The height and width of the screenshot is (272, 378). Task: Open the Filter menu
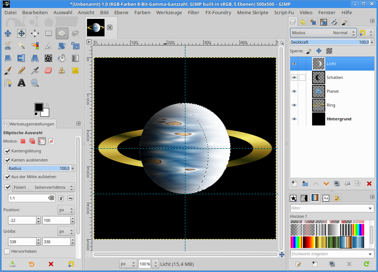pyautogui.click(x=193, y=12)
